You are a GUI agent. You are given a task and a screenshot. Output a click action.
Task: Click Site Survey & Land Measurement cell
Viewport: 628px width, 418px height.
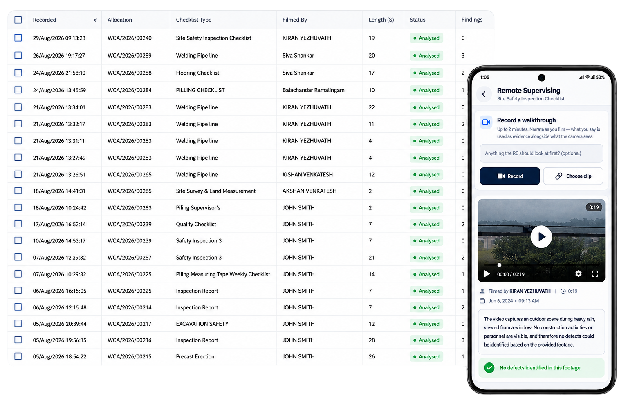point(215,191)
